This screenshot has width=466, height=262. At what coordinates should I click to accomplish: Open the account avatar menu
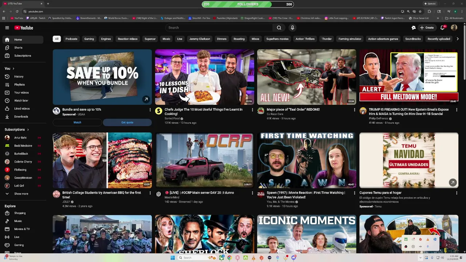(454, 28)
